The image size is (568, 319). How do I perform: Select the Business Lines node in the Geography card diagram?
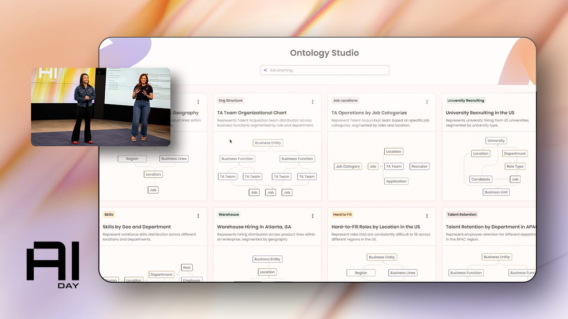point(174,159)
